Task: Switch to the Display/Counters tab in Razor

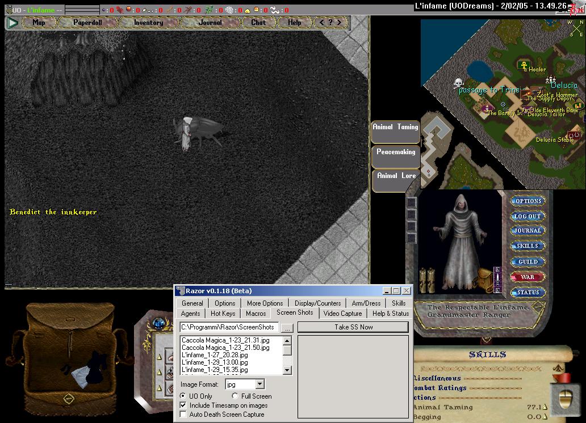Action: [317, 303]
